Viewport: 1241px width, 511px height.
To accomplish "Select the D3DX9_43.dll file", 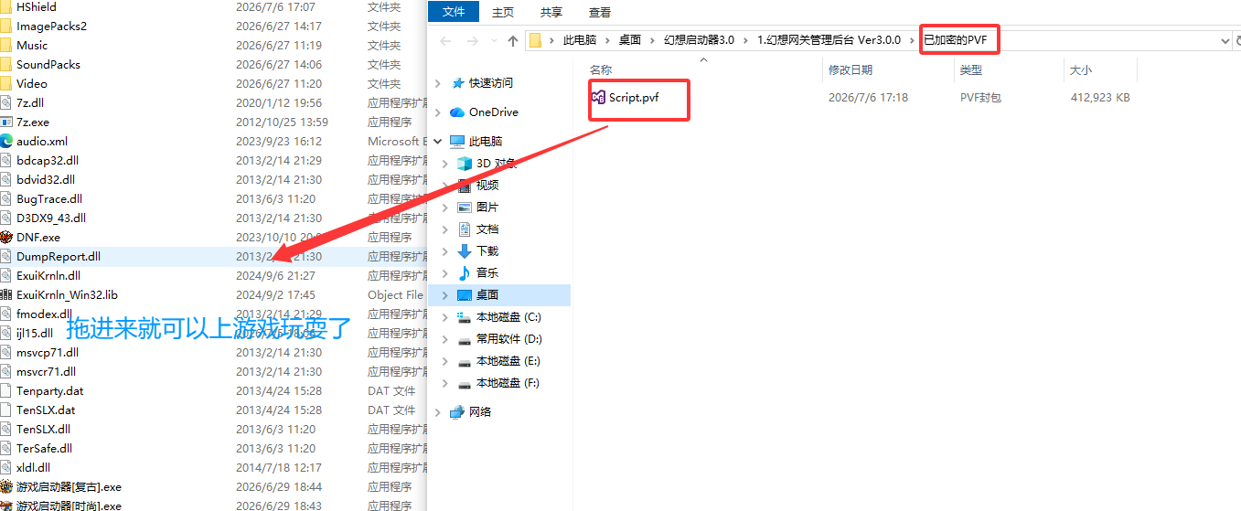I will [x=51, y=218].
